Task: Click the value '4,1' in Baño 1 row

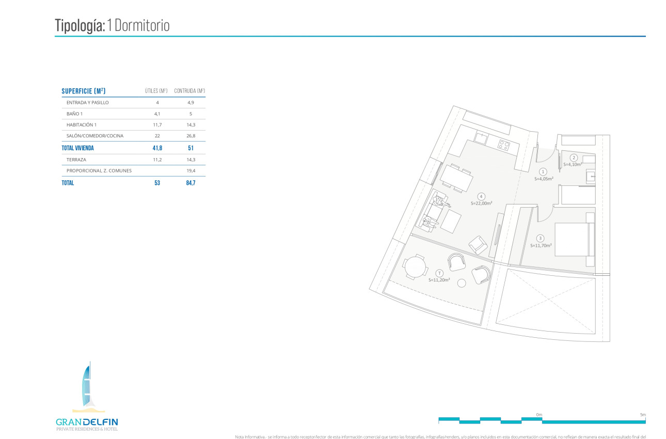Action: [x=157, y=114]
